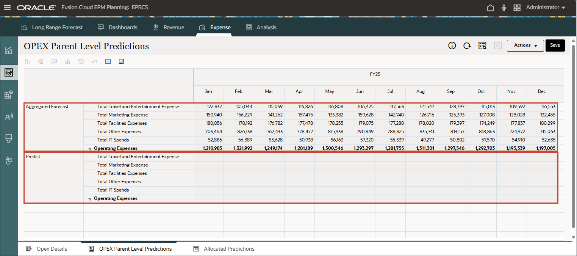Click the Home icon in header
Screen dimensions: 577x256
pyautogui.click(x=490, y=8)
